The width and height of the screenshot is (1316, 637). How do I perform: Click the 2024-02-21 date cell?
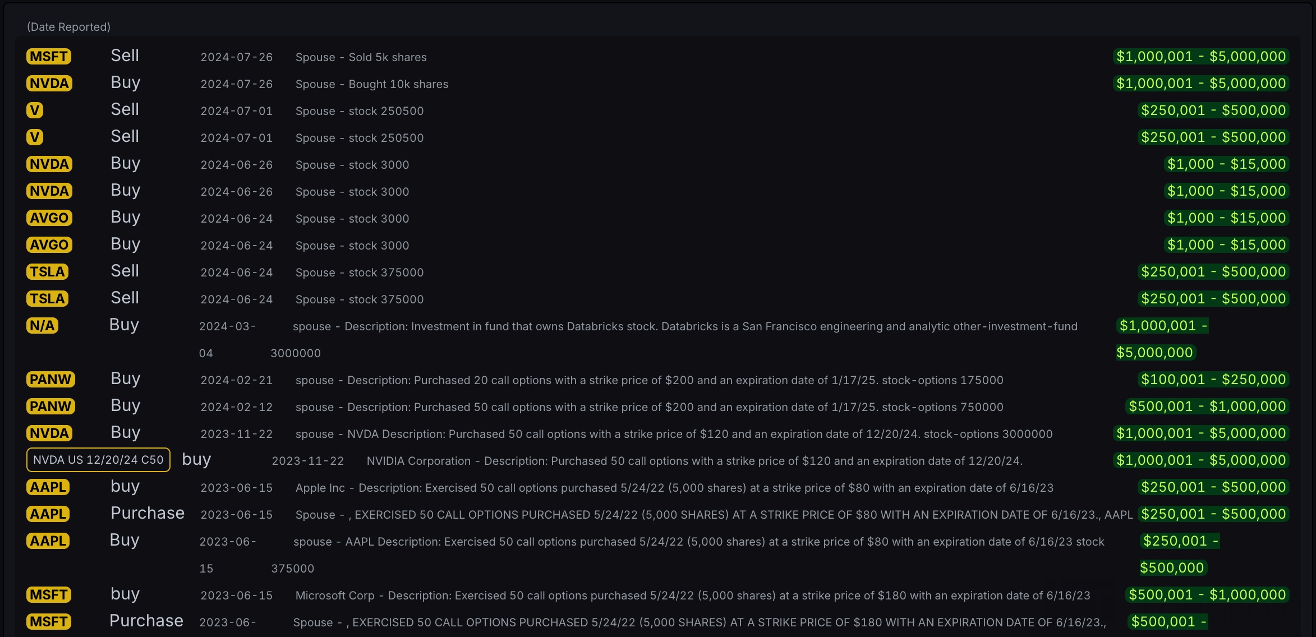point(237,380)
